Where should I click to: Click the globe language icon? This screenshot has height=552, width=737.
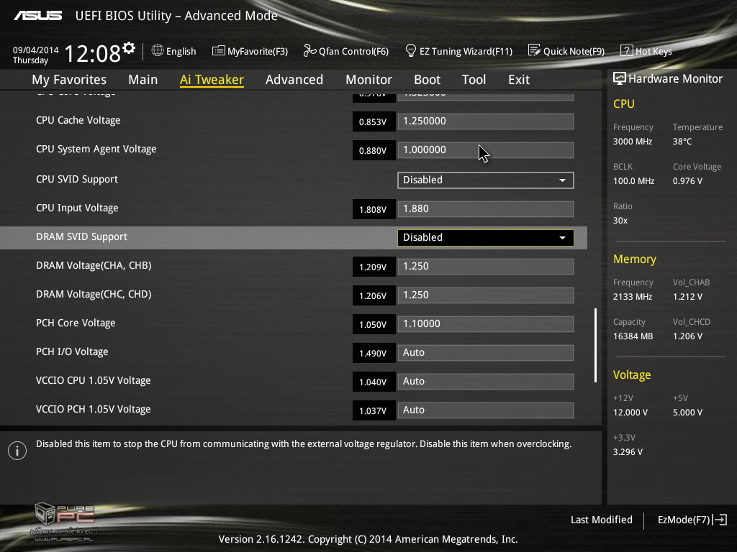click(x=158, y=51)
